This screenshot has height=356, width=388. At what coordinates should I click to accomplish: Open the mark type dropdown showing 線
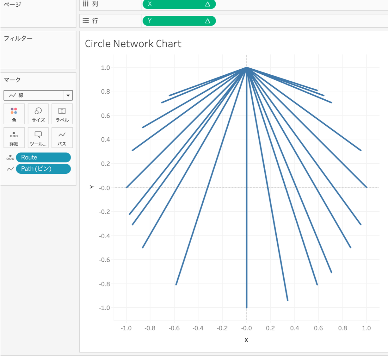[x=38, y=95]
